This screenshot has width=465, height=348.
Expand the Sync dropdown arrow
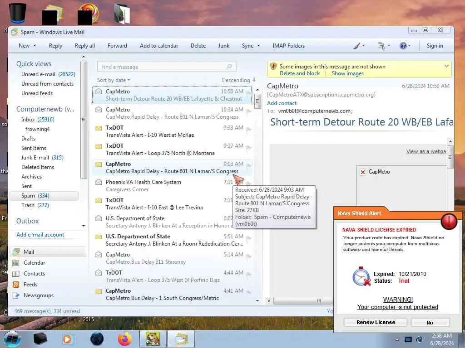pos(258,46)
